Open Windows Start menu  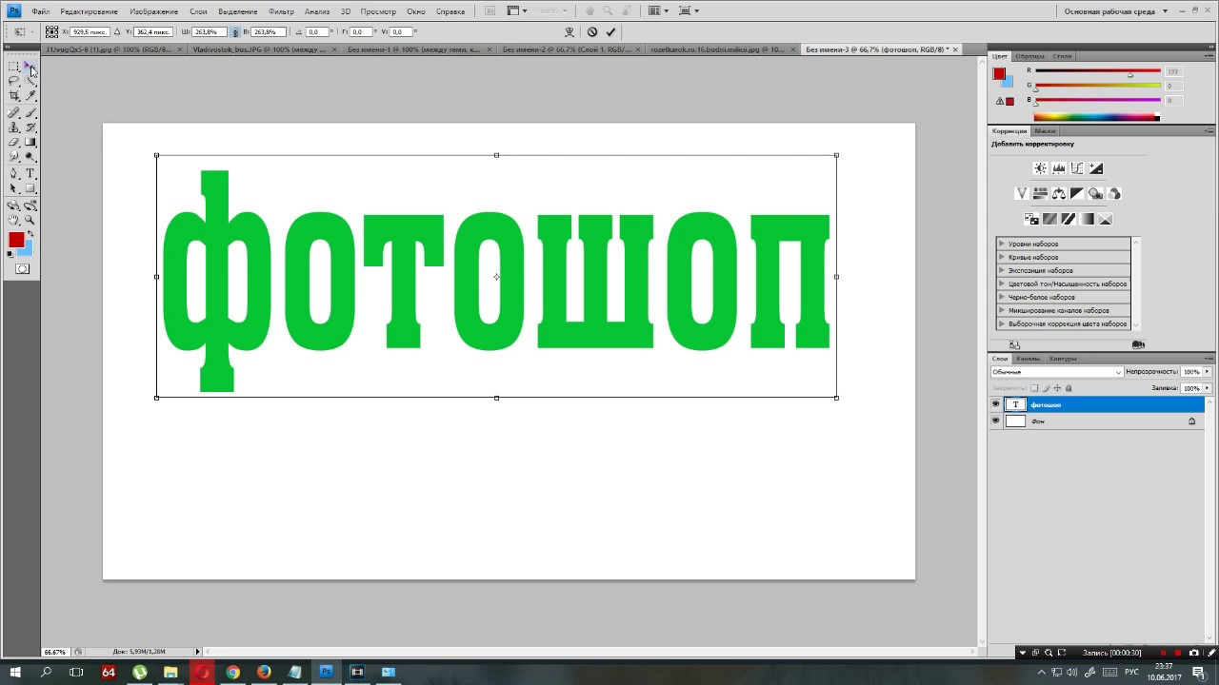coord(15,672)
